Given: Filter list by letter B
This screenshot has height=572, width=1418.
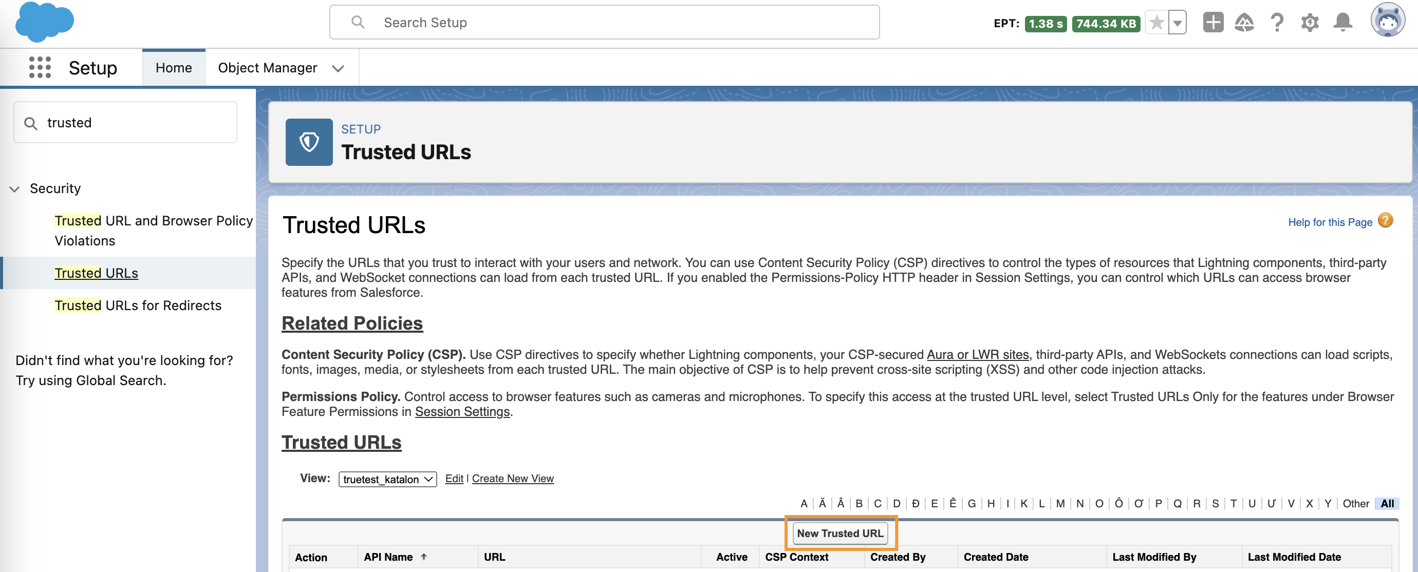Looking at the screenshot, I should click(x=858, y=503).
